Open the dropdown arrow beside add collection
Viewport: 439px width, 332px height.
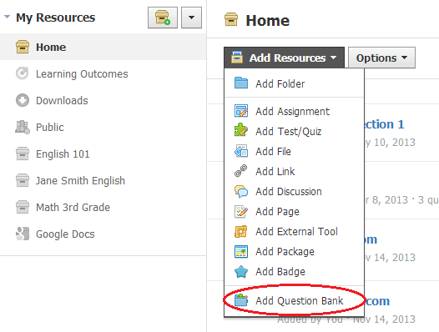(191, 18)
